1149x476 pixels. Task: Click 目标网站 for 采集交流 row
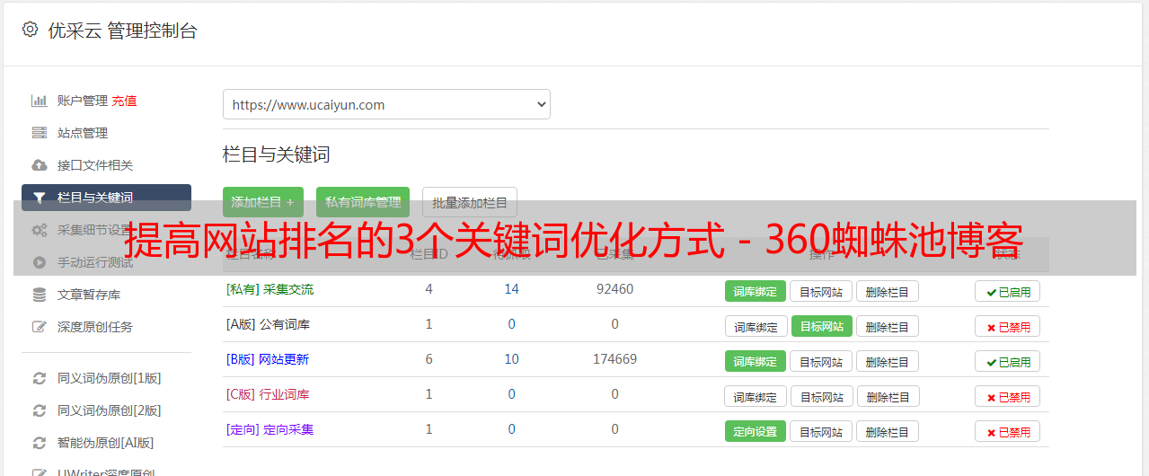coord(821,291)
